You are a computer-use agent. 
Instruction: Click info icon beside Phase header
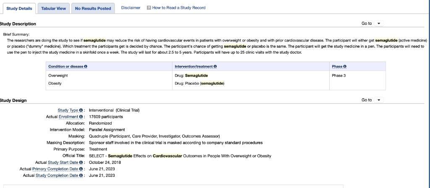tap(345, 67)
